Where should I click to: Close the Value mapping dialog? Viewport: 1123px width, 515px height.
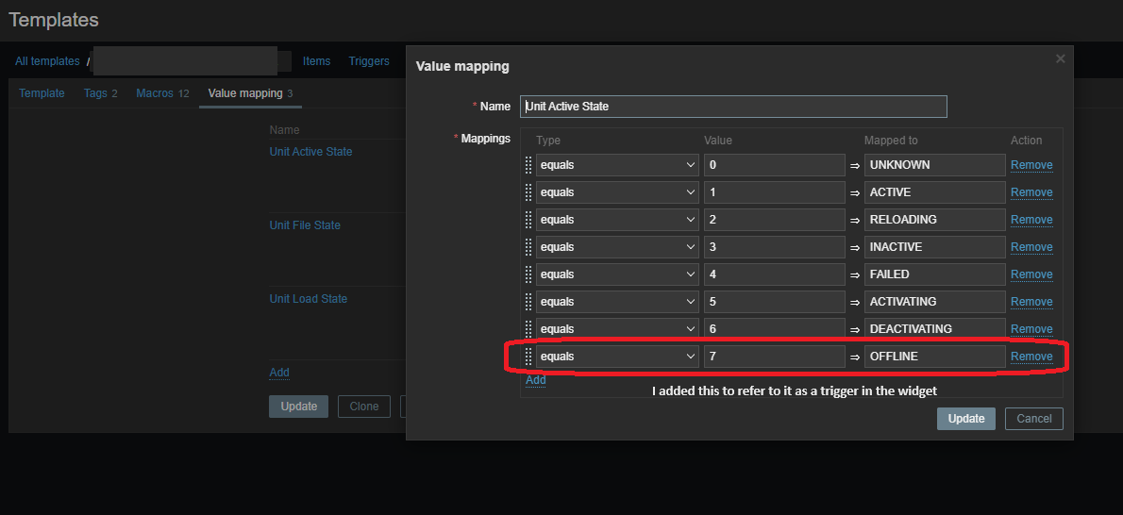pos(1061,59)
